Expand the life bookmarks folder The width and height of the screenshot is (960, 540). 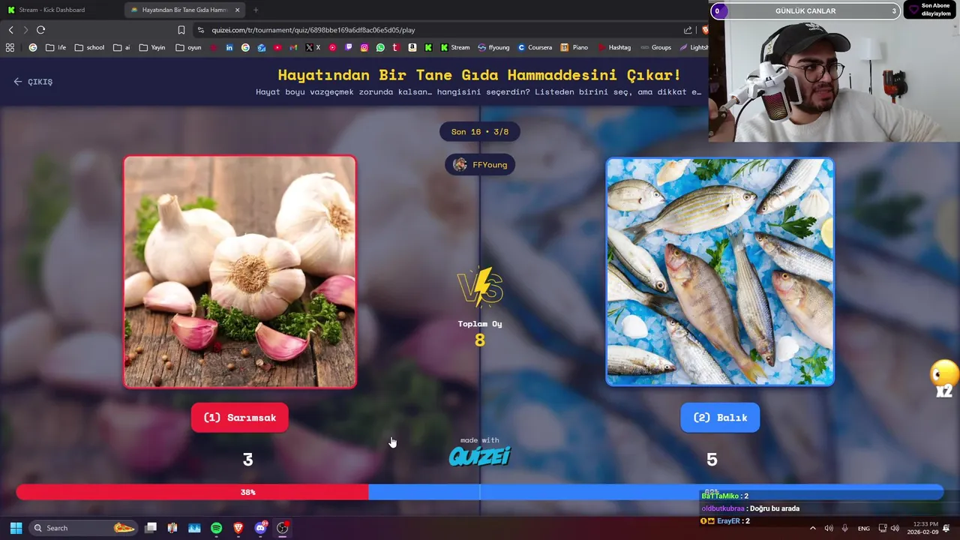55,47
